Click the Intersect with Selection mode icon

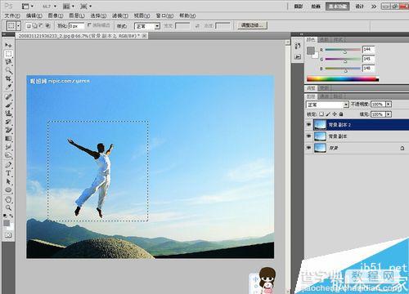tap(47, 26)
